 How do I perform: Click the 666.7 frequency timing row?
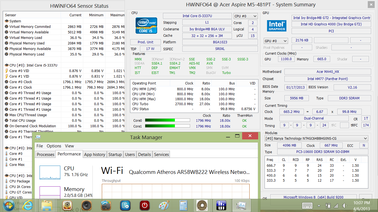316,166
